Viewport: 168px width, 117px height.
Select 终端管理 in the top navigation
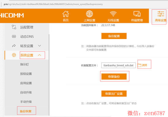click(137, 20)
